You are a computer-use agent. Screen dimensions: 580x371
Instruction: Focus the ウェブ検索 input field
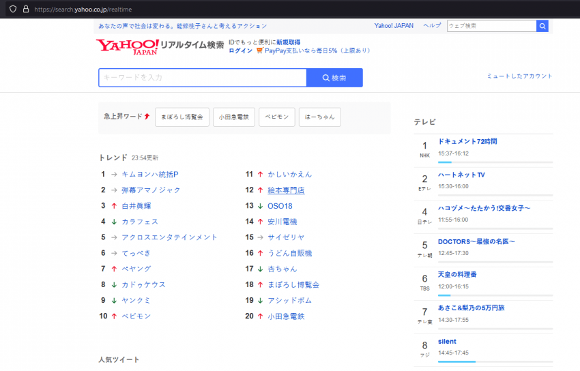click(491, 26)
